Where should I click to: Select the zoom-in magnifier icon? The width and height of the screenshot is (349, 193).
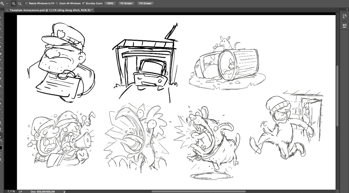(13, 3)
